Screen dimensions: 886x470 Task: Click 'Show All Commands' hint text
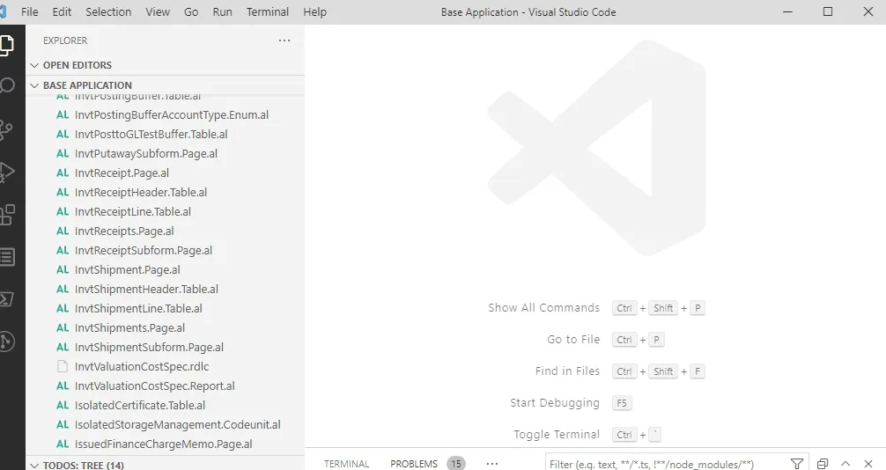click(543, 308)
